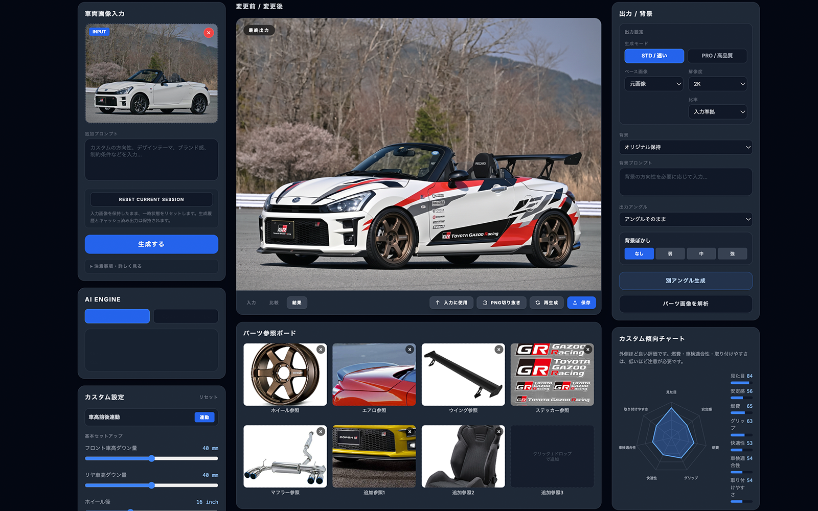
Task: Remove the ウイング参照 wing reference image
Action: coord(498,350)
